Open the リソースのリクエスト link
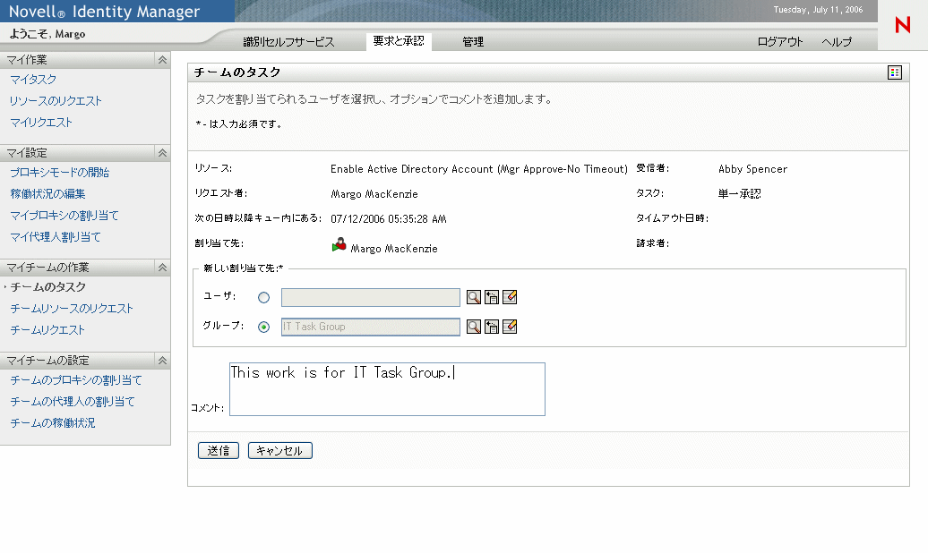 pos(56,100)
